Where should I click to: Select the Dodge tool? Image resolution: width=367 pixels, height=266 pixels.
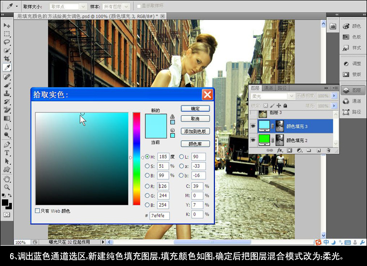point(7,135)
